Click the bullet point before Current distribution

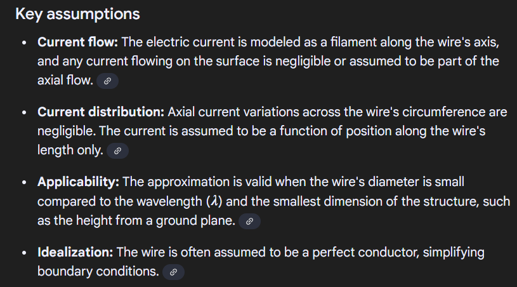tap(23, 113)
